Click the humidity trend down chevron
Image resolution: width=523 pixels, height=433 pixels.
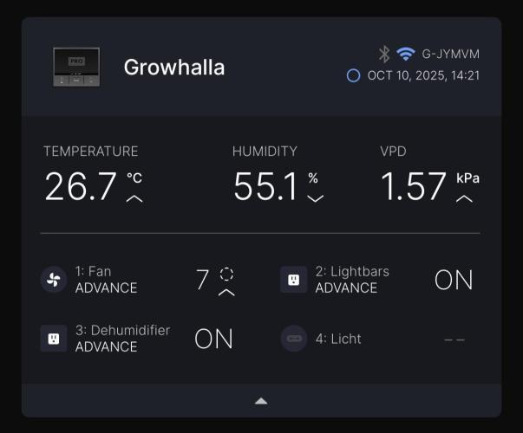point(315,199)
